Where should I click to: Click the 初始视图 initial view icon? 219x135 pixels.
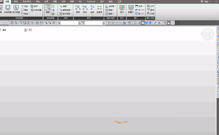(8, 9)
